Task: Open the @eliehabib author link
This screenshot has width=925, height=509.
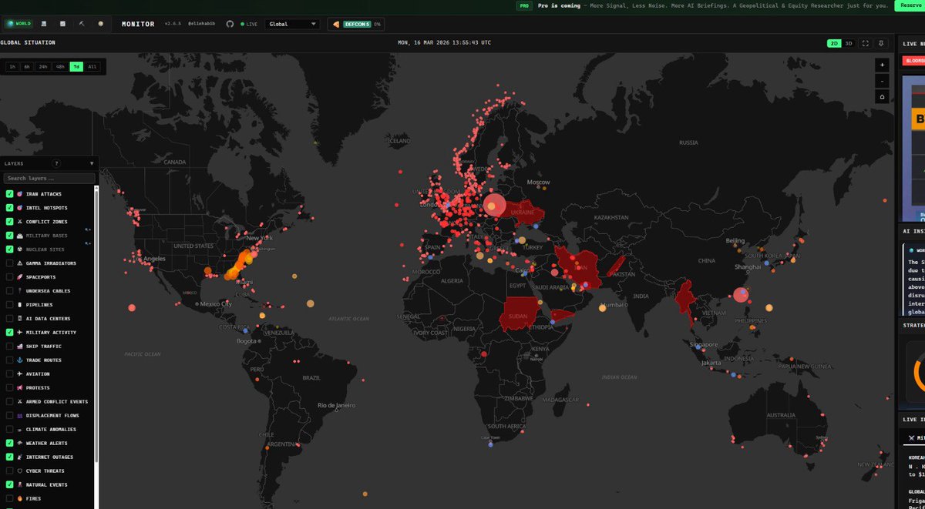Action: pos(203,24)
